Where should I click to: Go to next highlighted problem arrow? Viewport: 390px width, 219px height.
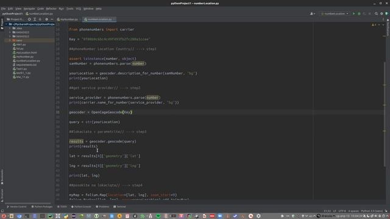pyautogui.click(x=383, y=25)
